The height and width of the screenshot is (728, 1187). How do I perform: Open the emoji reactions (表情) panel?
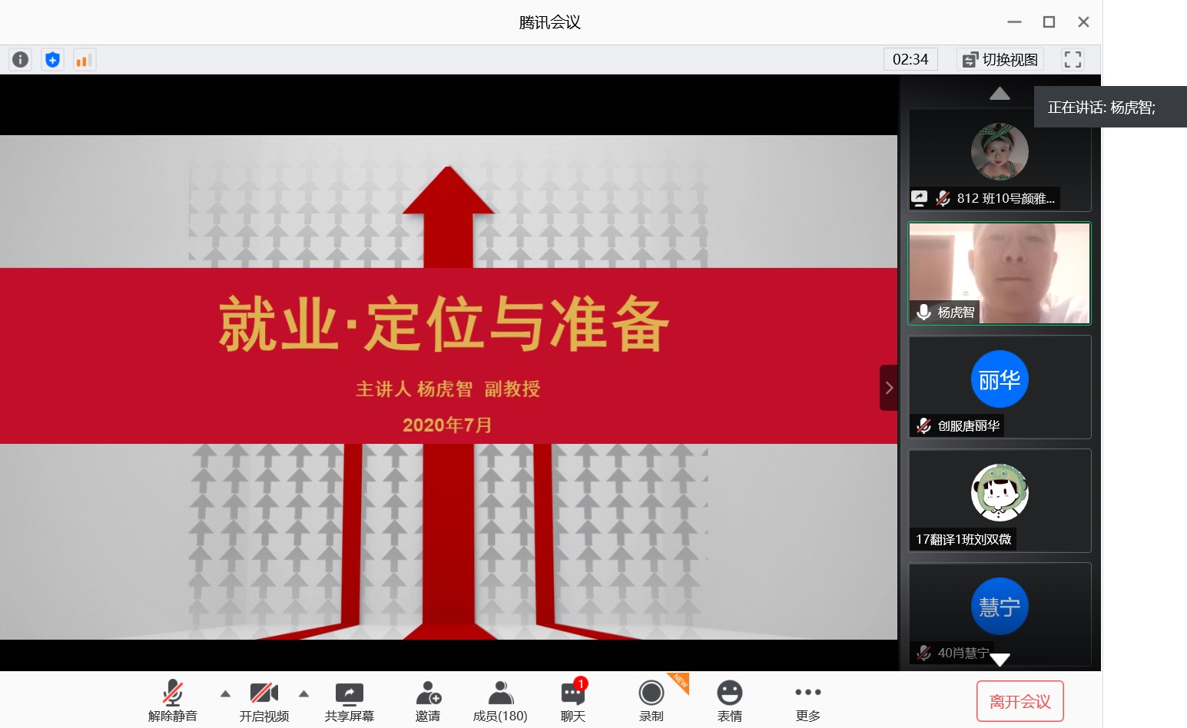point(729,702)
